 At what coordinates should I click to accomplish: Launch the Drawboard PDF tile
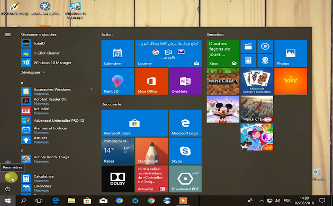click(x=185, y=179)
